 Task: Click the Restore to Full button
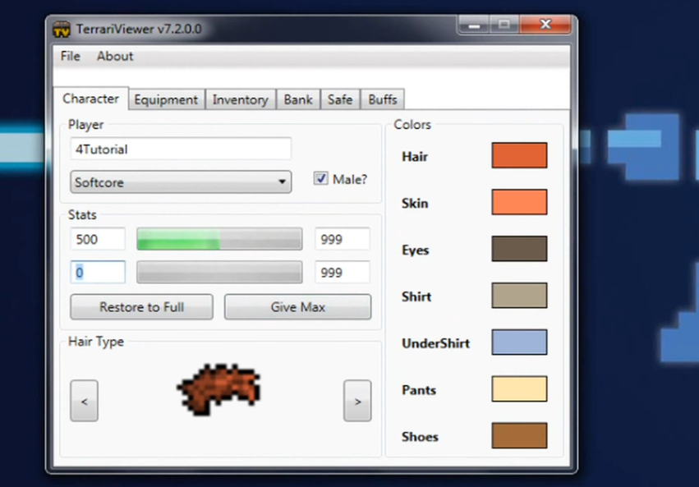click(141, 307)
